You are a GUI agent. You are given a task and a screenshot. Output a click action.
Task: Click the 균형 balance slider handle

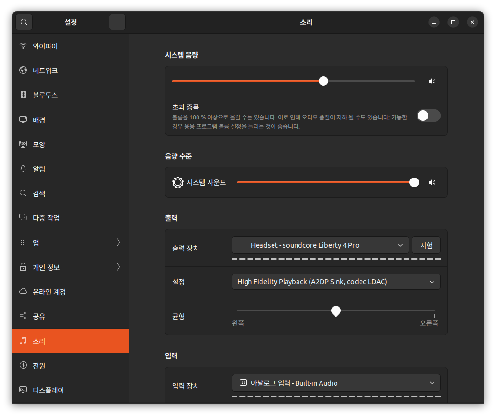coord(336,311)
